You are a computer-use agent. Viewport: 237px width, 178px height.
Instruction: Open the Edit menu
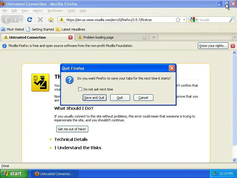pyautogui.click(x=14, y=11)
